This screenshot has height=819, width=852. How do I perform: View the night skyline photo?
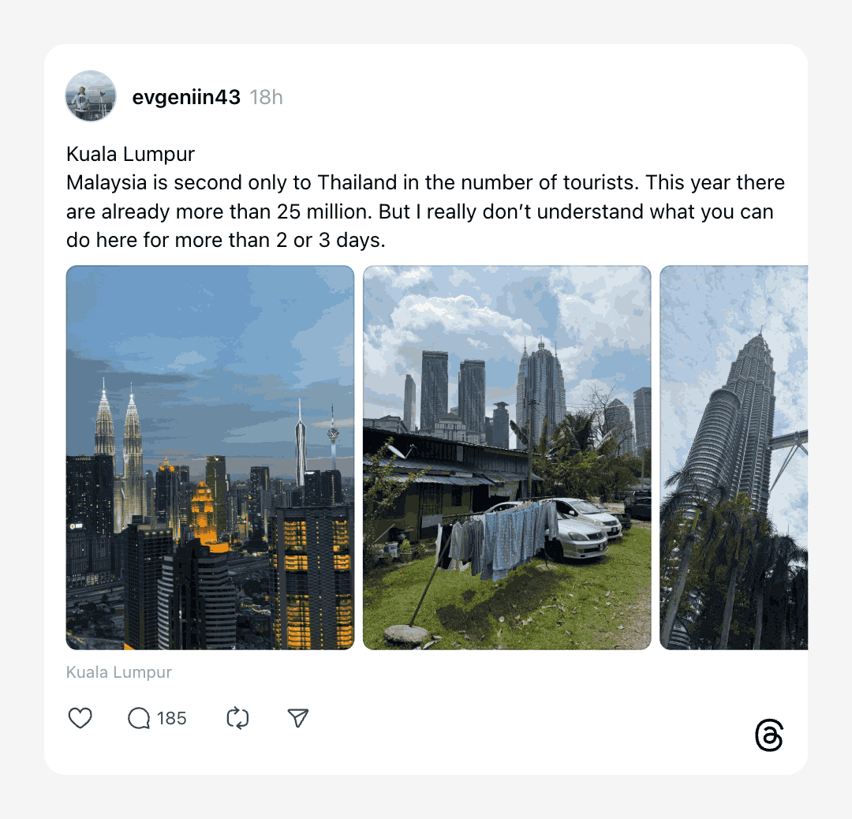click(211, 458)
